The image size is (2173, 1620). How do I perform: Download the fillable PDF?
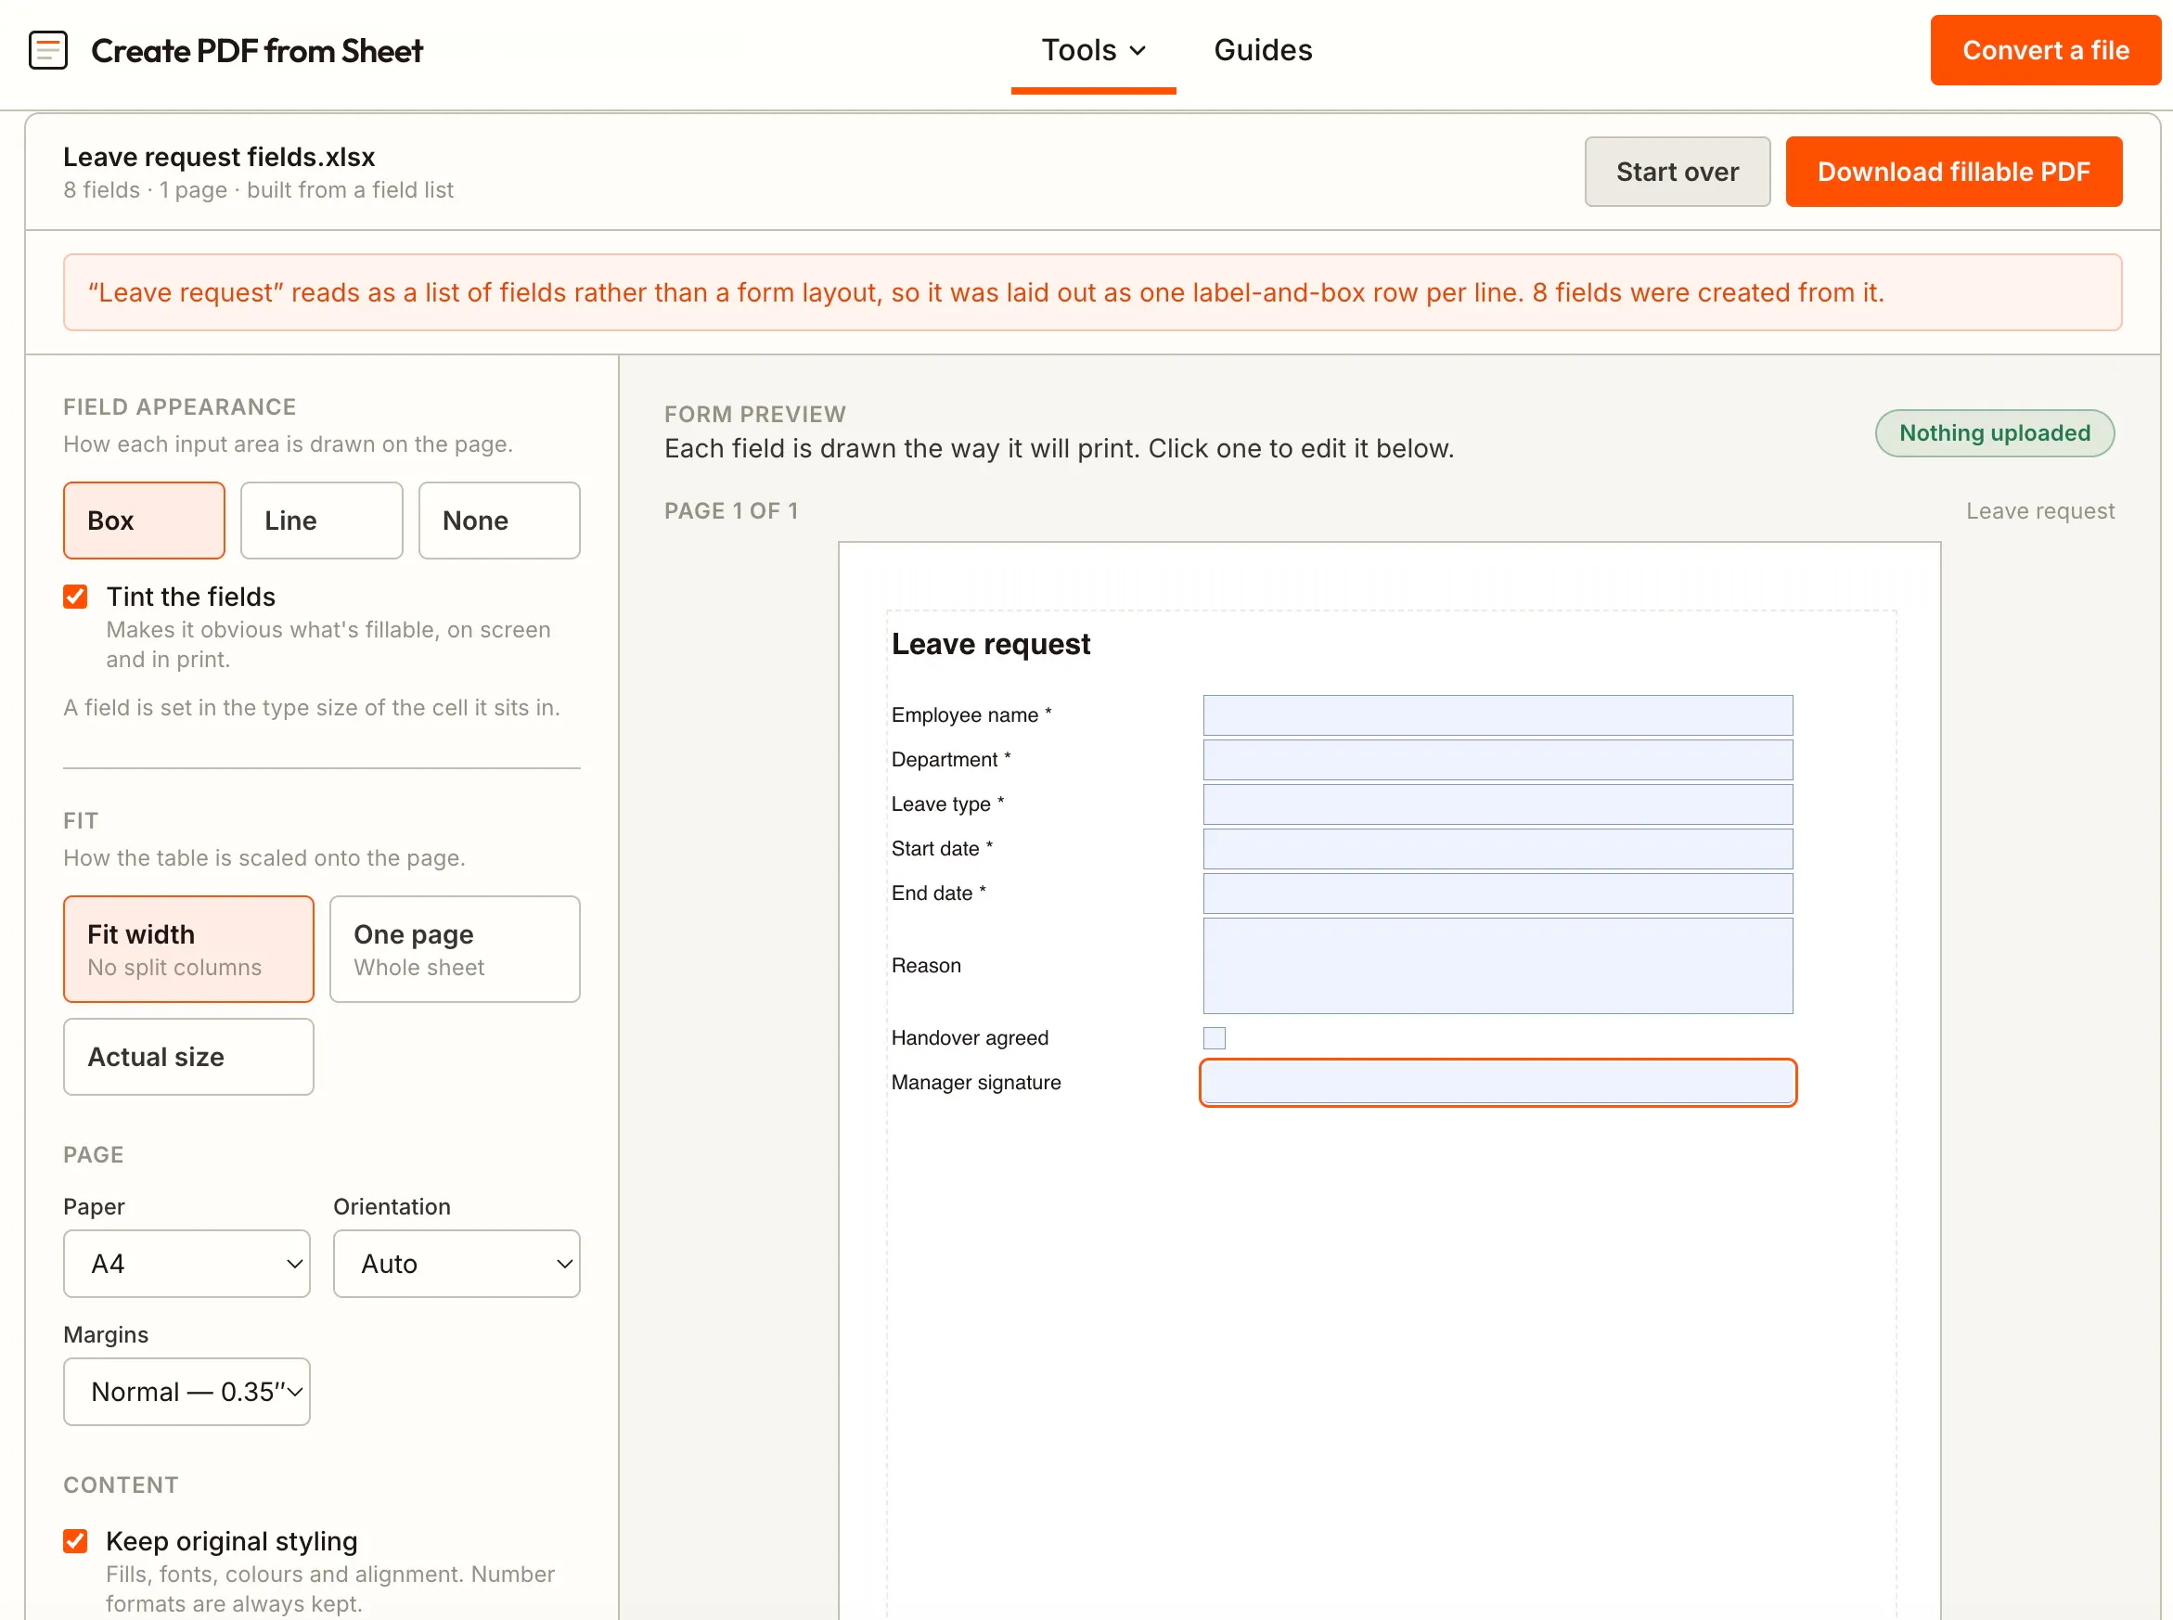(1952, 172)
